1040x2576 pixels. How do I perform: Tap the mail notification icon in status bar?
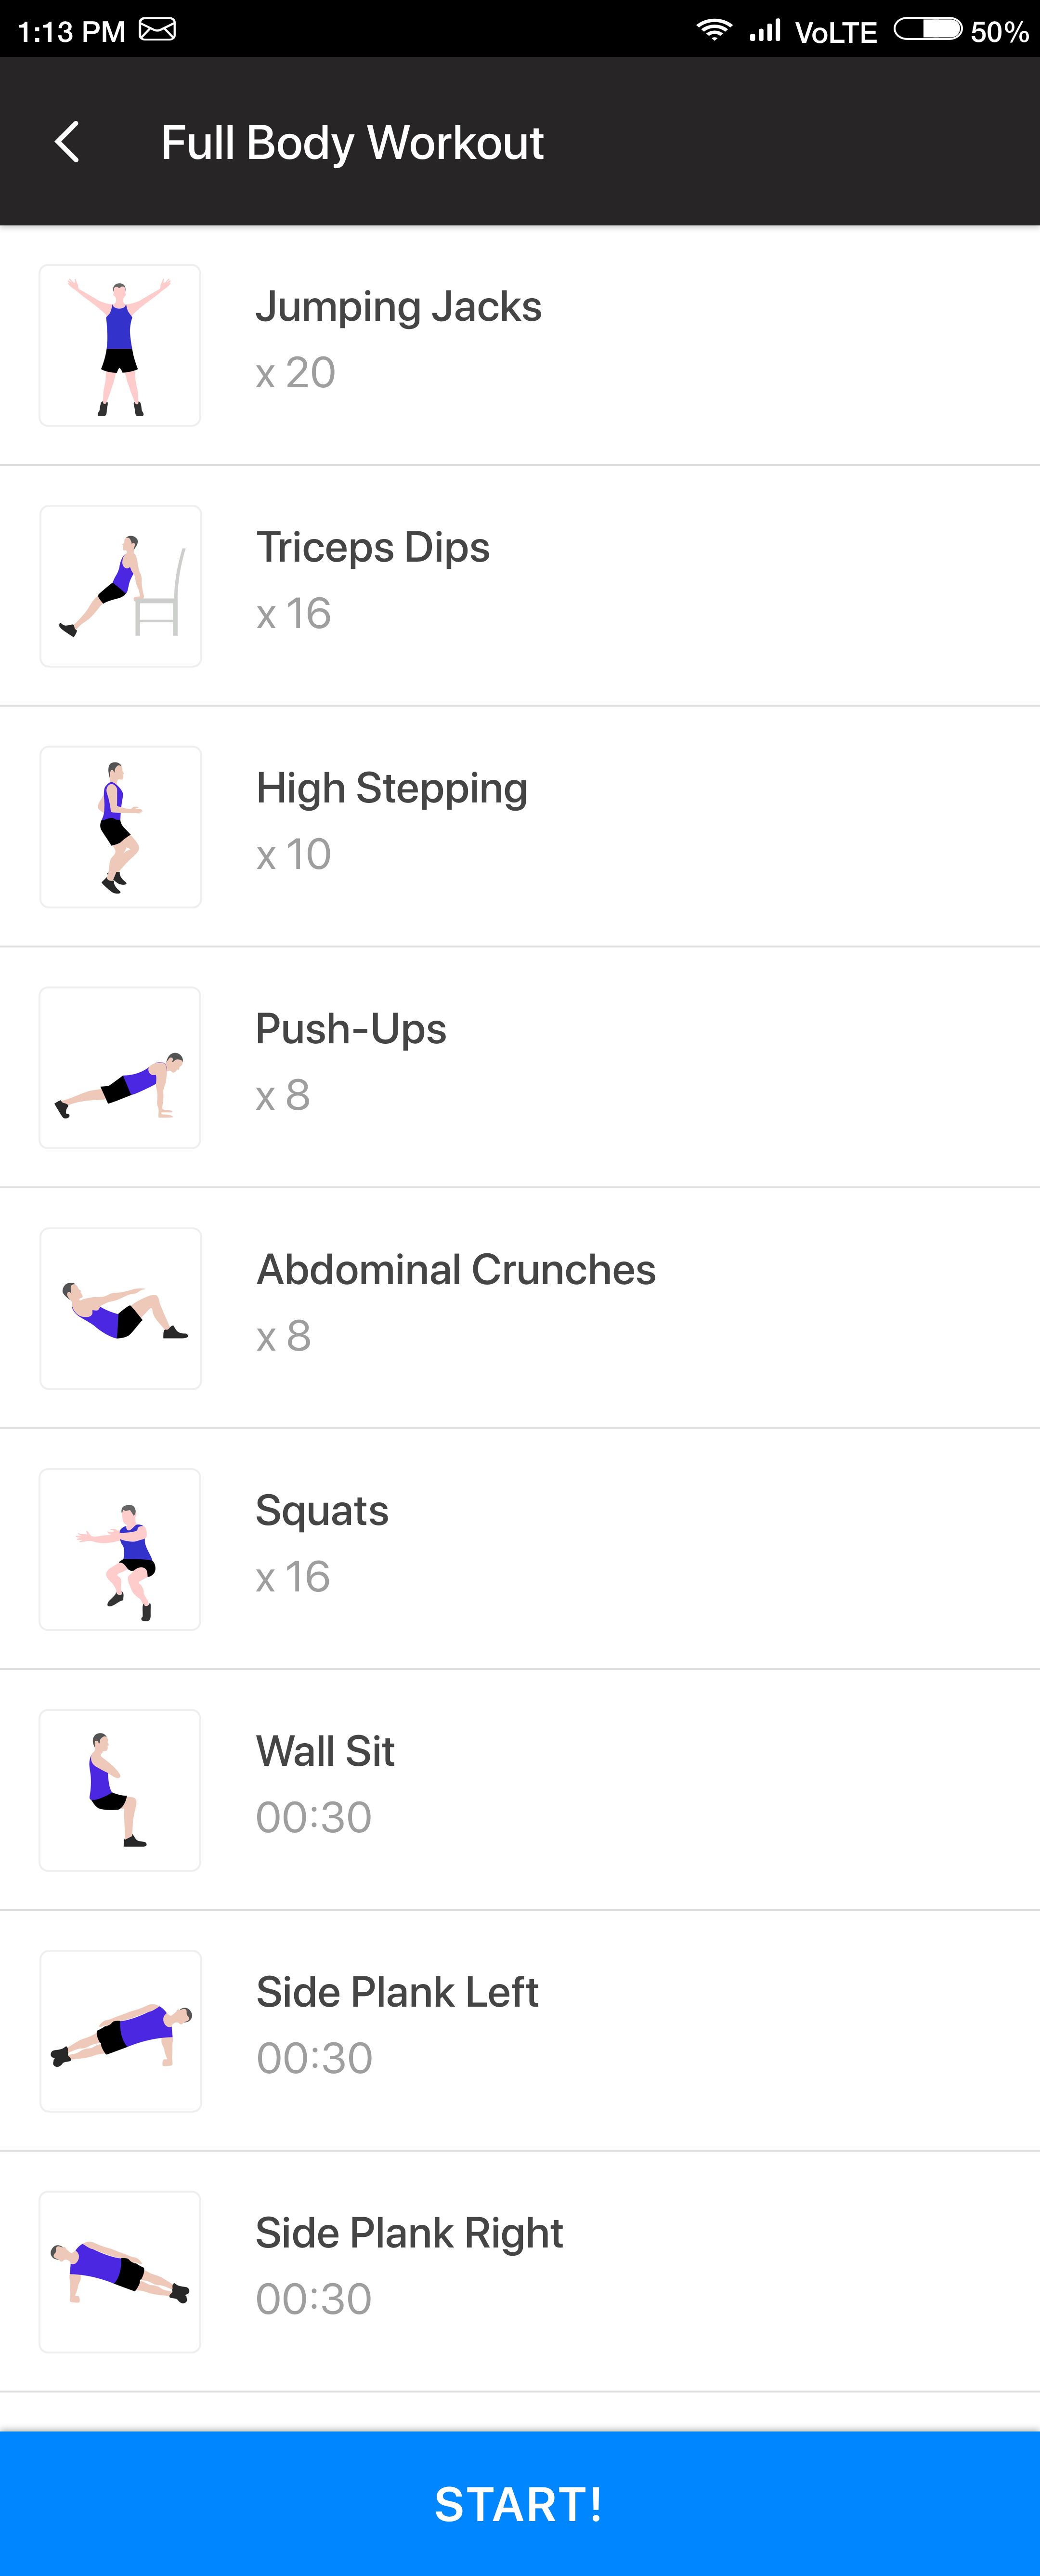click(157, 30)
